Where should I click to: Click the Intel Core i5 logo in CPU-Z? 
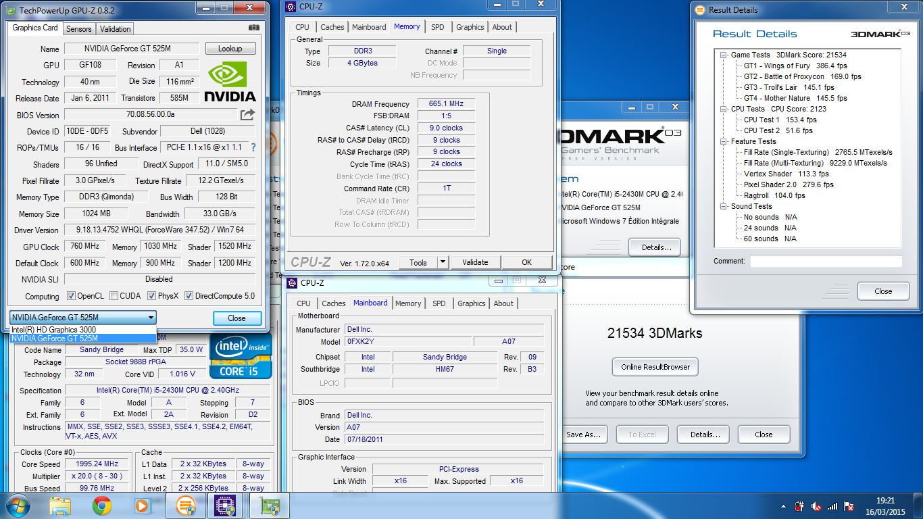[x=241, y=356]
